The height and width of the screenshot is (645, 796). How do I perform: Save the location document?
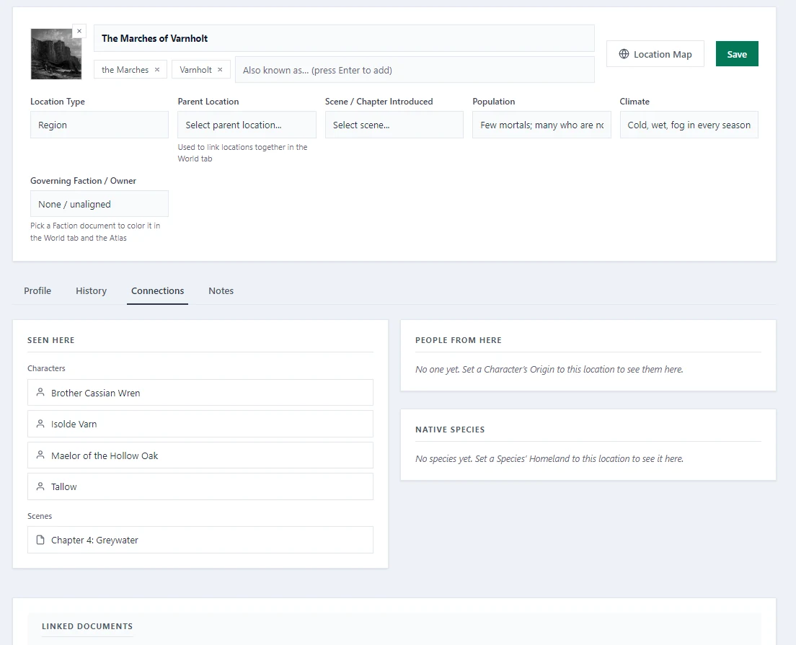pyautogui.click(x=737, y=54)
